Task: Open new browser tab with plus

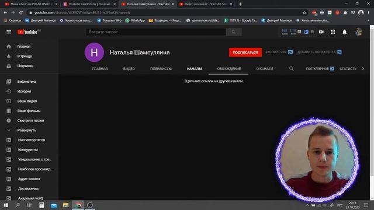Action: pos(240,4)
